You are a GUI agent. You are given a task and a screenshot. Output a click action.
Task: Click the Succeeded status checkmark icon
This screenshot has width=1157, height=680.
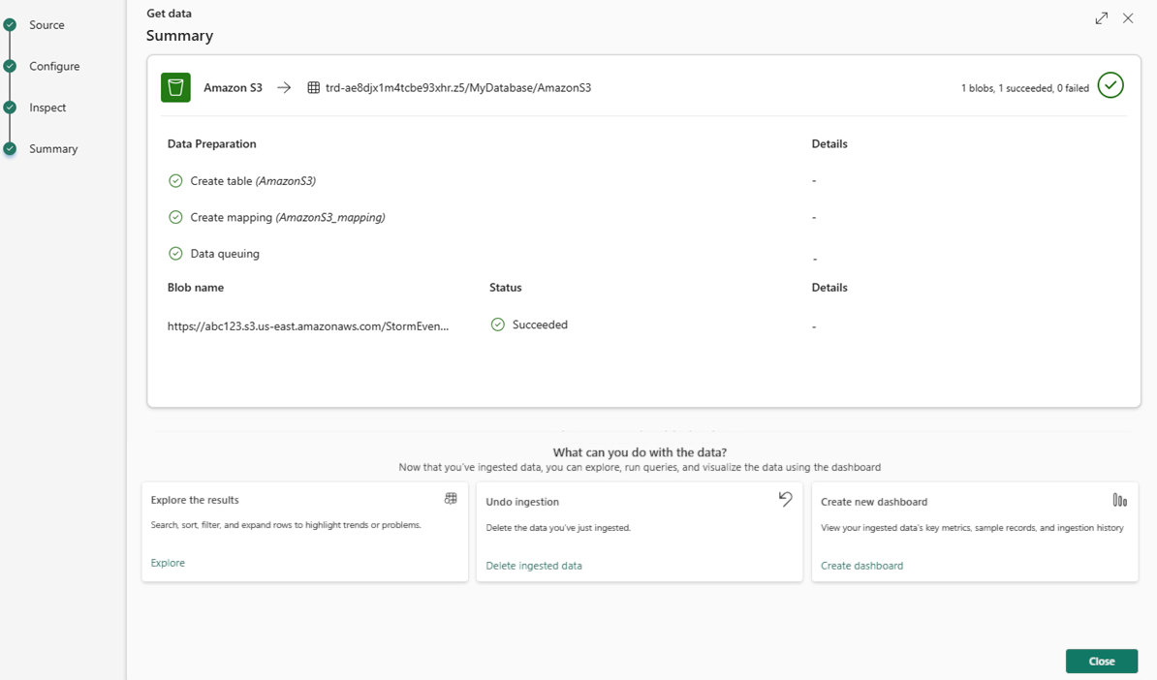tap(498, 325)
